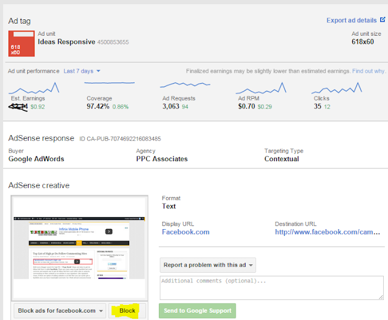This screenshot has height=320, width=388.
Task: Click the Export ad details link
Action: tap(352, 20)
